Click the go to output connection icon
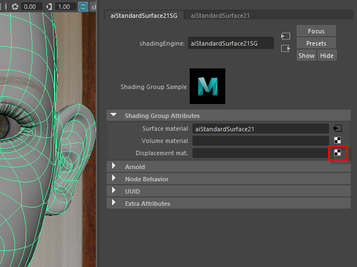Image resolution: width=357 pixels, height=267 pixels. coord(286,48)
